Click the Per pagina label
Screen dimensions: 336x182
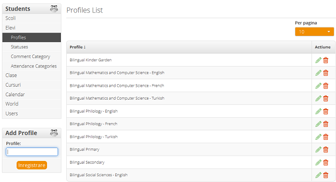click(306, 23)
